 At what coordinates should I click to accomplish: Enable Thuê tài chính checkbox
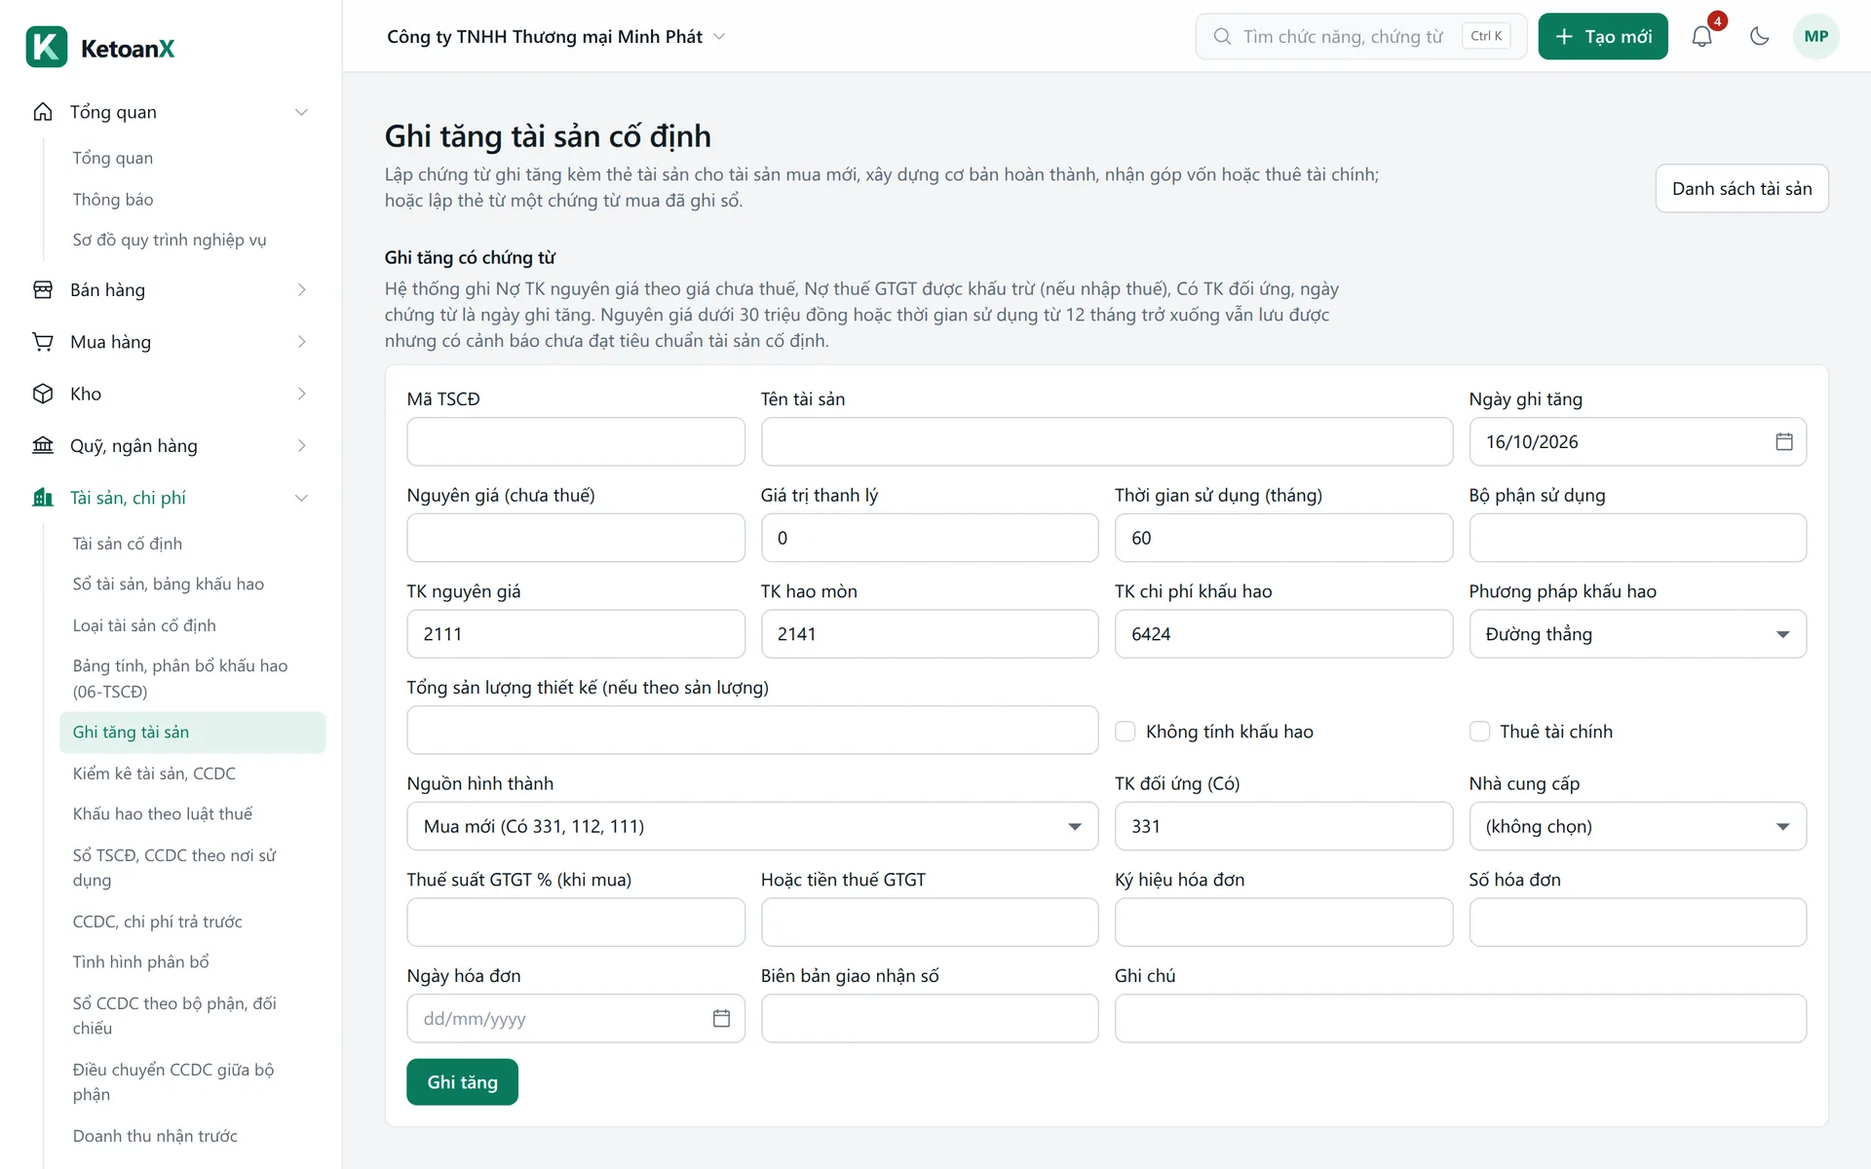click(1479, 731)
